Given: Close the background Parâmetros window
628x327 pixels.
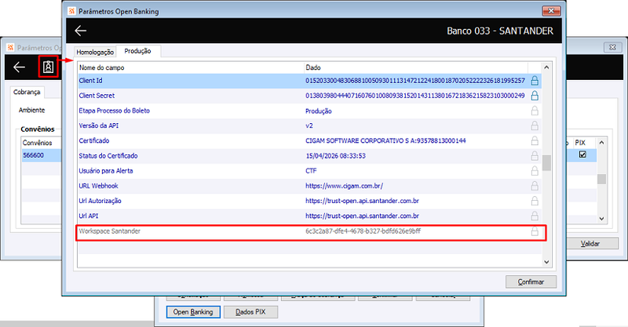Looking at the screenshot, I should point(612,47).
